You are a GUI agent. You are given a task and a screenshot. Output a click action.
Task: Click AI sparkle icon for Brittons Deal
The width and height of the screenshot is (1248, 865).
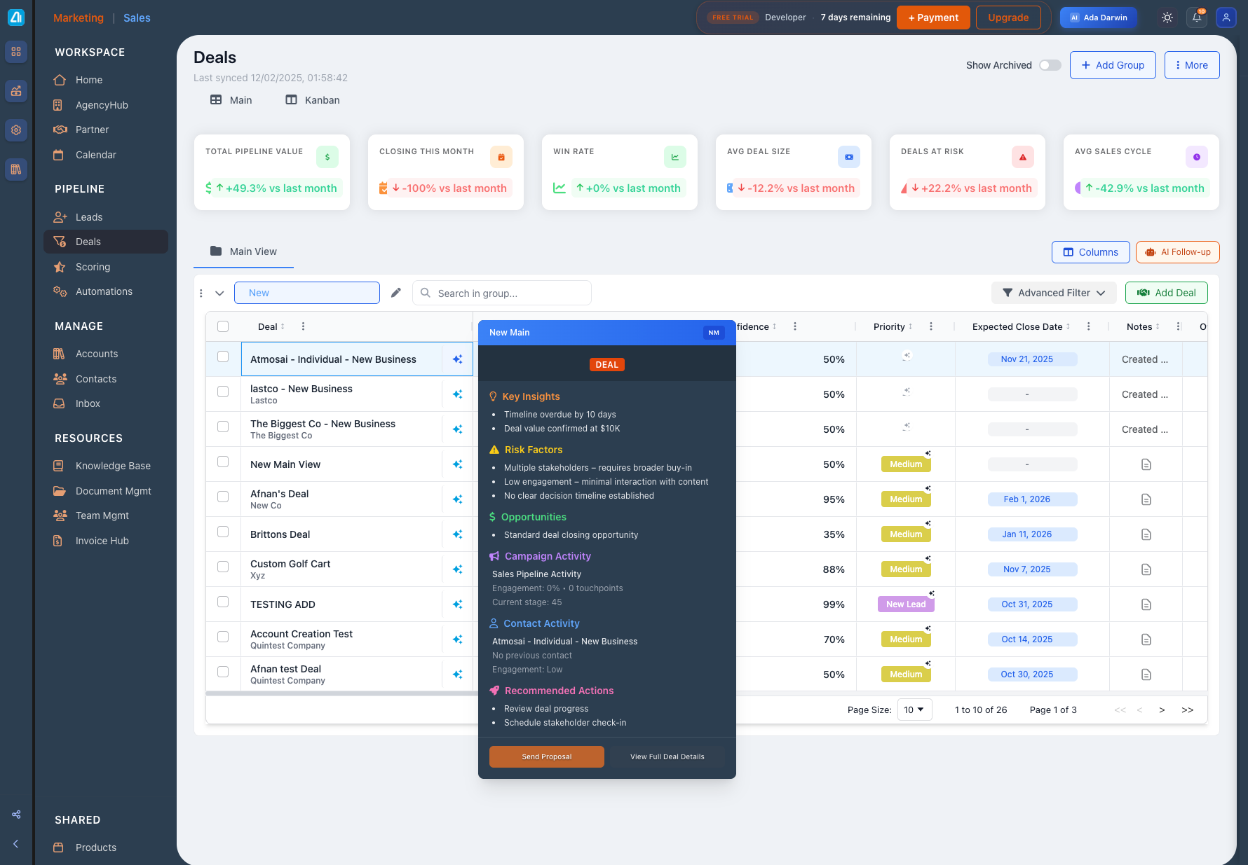pos(457,534)
